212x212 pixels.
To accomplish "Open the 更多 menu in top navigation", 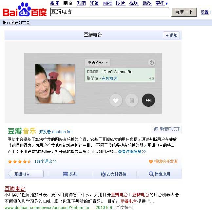I will [162, 3].
